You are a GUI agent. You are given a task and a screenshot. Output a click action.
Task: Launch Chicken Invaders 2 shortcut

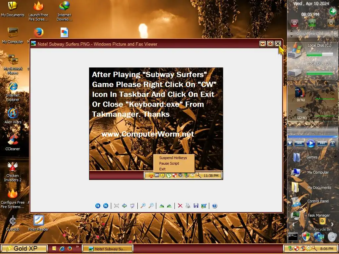tap(13, 172)
